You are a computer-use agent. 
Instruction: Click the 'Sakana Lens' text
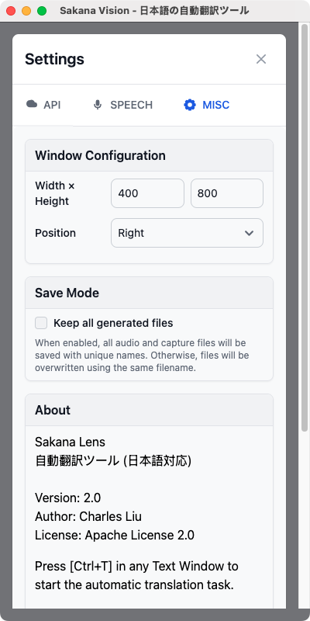[x=70, y=442]
